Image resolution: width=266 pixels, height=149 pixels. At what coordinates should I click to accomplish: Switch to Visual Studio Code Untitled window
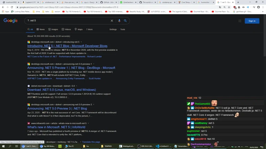pyautogui.click(x=163, y=146)
